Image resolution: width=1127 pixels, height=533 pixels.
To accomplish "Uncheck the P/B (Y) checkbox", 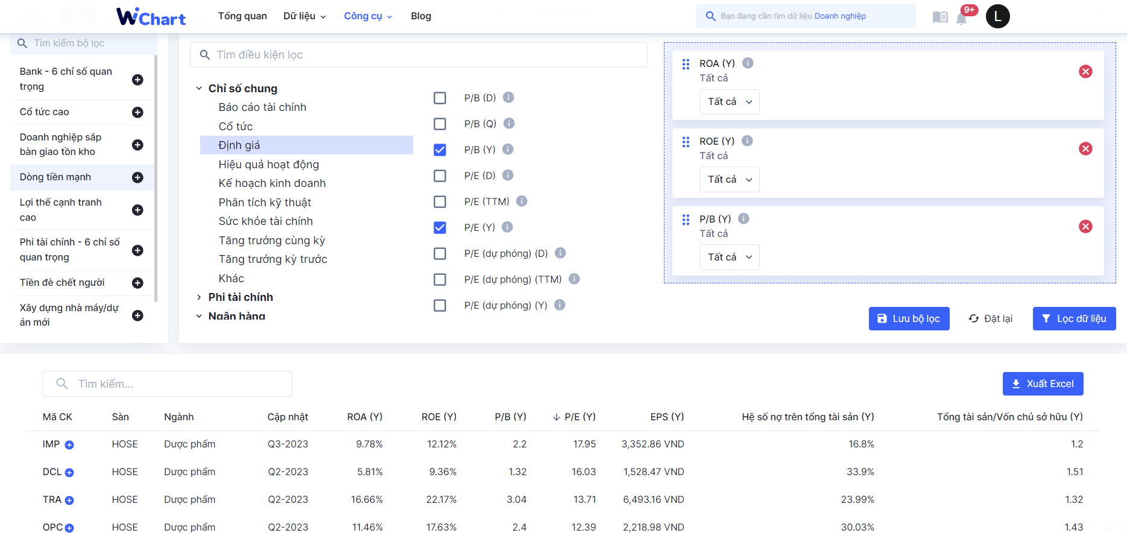I will pyautogui.click(x=440, y=150).
